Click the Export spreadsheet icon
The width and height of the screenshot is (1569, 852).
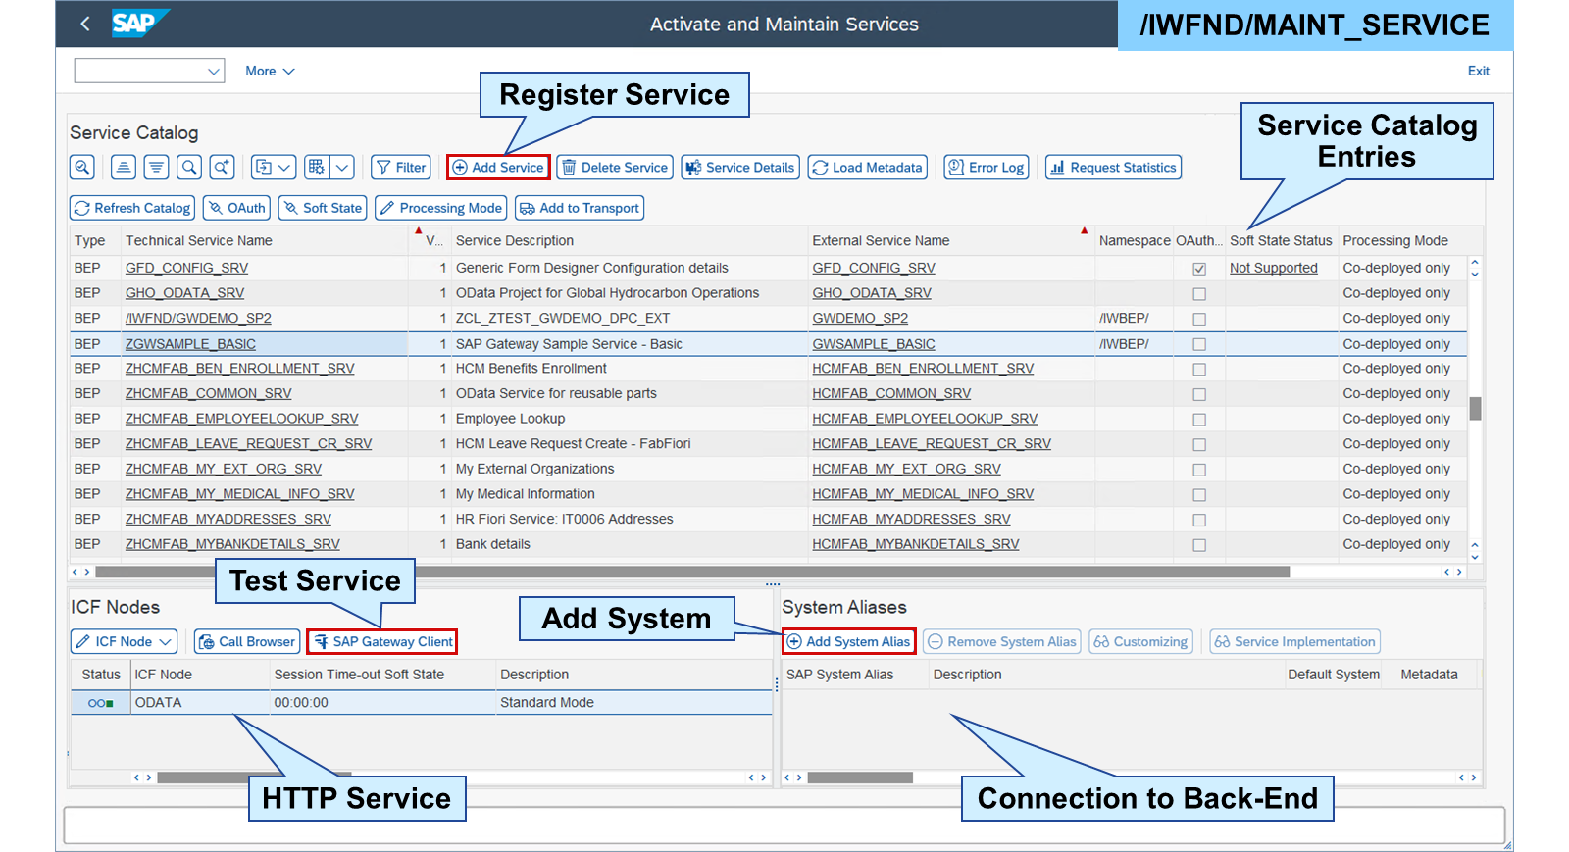(x=263, y=168)
